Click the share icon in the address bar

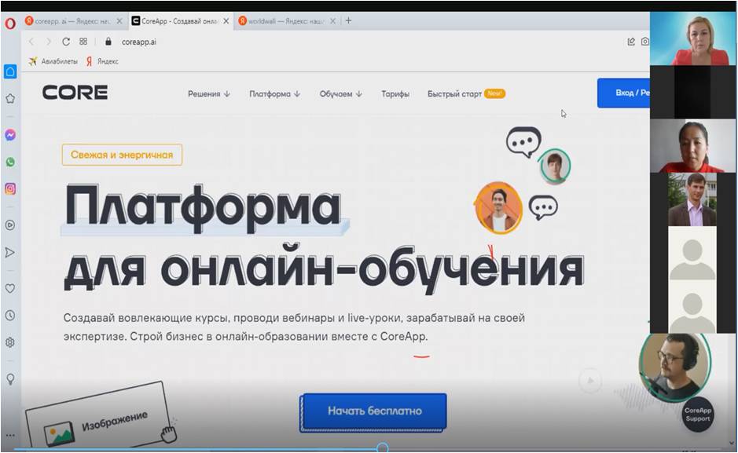click(631, 42)
